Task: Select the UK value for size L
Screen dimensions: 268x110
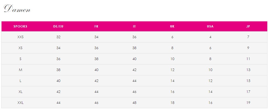Action: coord(172,81)
